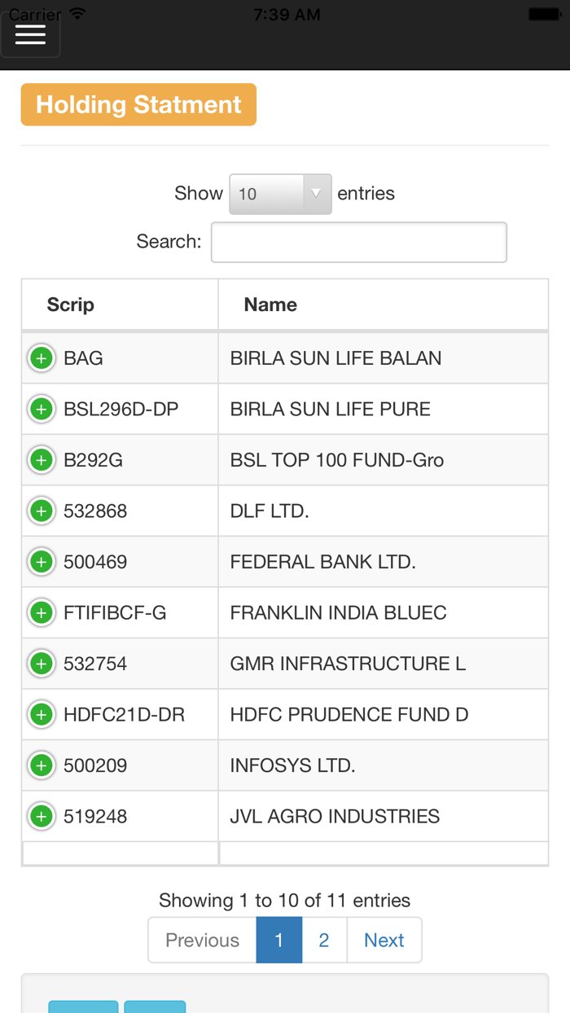Click green plus for GMR INFRASTRUCTURE L
The width and height of the screenshot is (570, 1013).
(41, 663)
